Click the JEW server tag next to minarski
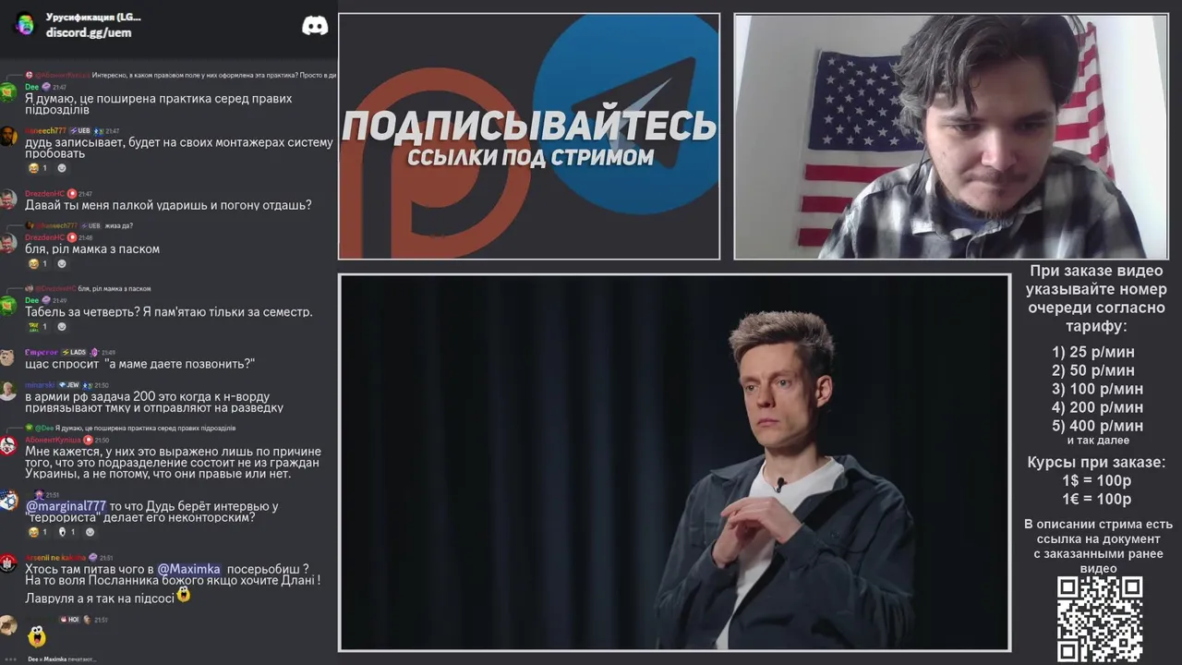Screen dimensions: 1182x665 [69, 385]
